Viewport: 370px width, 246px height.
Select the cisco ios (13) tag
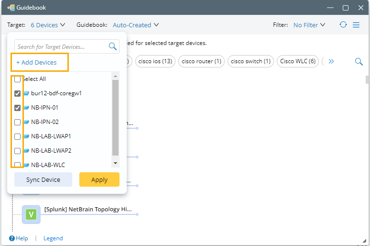click(x=155, y=61)
